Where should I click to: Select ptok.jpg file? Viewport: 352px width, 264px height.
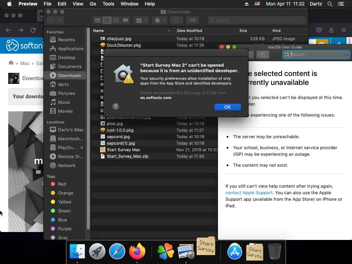pyautogui.click(x=115, y=124)
